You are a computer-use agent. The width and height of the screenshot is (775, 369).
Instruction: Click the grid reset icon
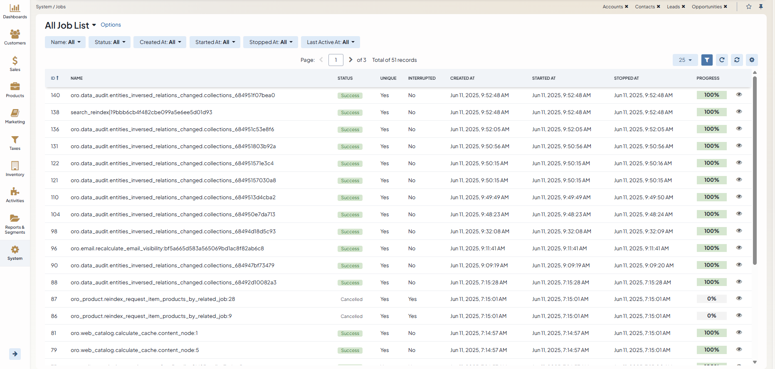737,60
